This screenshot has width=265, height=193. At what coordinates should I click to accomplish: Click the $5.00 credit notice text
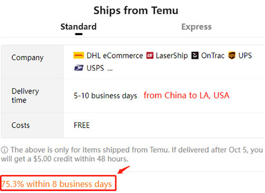[132, 154]
